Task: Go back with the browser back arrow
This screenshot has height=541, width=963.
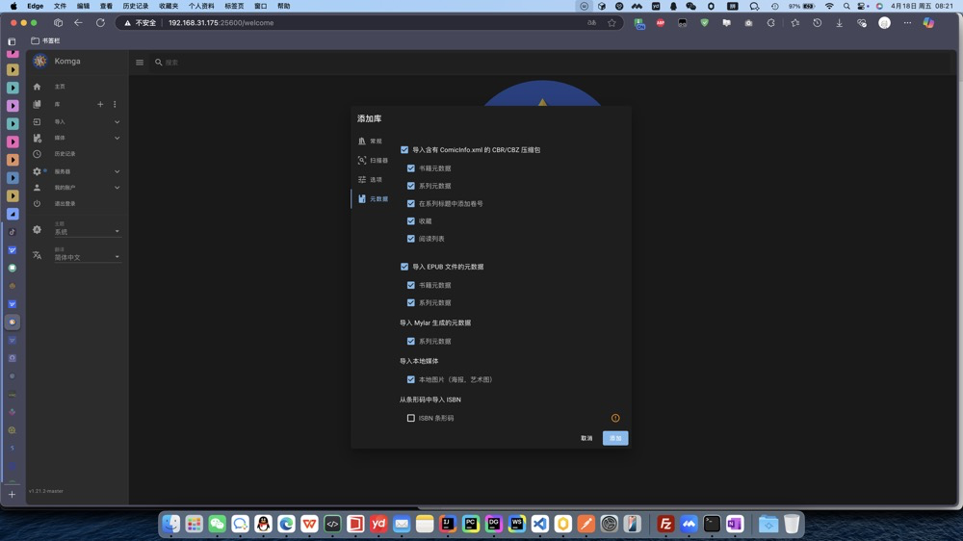Action: 78,23
